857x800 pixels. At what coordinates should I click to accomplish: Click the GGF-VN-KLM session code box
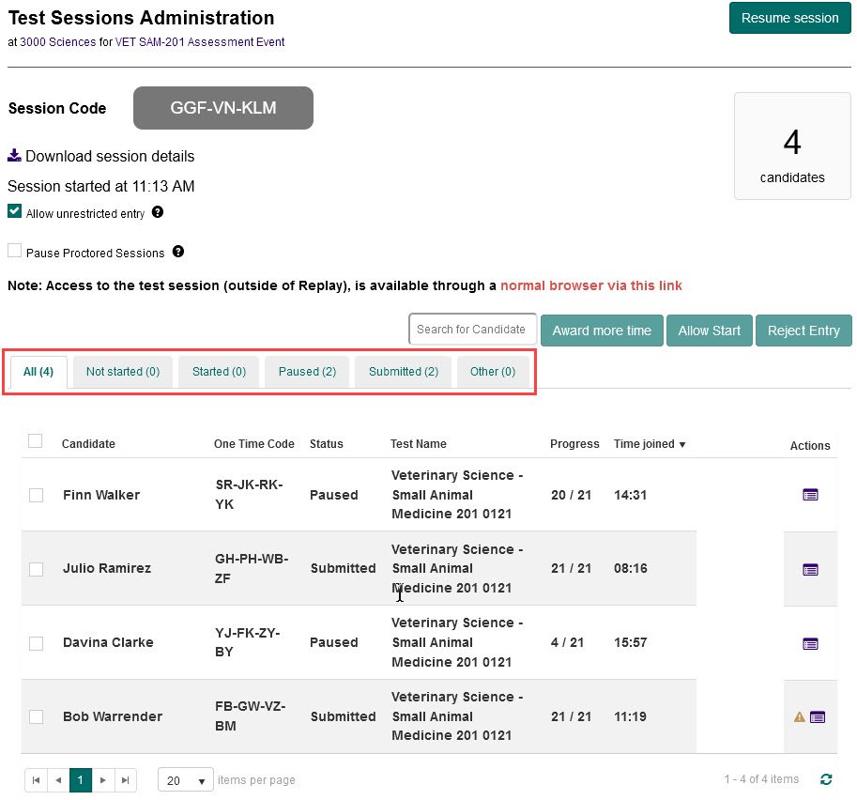click(223, 108)
